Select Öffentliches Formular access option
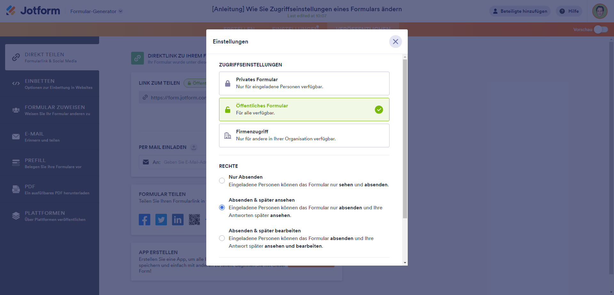Screen dimensions: 614x295 pos(304,109)
